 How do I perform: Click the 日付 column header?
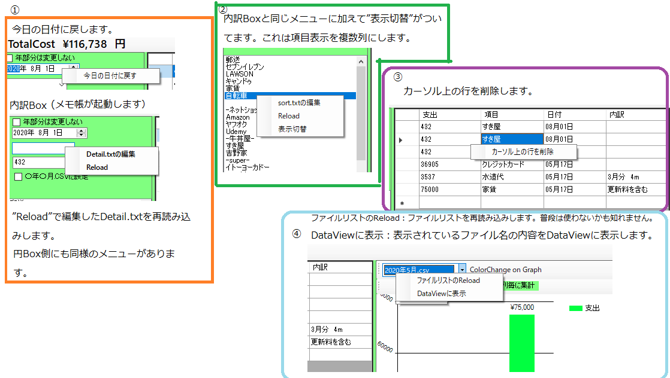[575, 115]
